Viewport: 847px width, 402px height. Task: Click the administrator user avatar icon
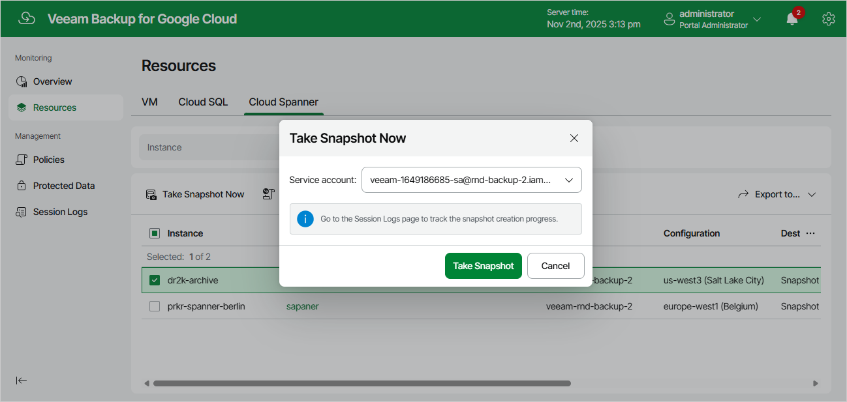click(x=669, y=19)
